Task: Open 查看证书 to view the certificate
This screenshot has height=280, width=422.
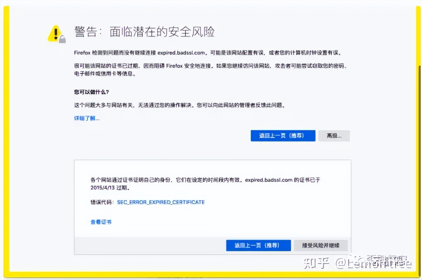Action: pyautogui.click(x=100, y=222)
